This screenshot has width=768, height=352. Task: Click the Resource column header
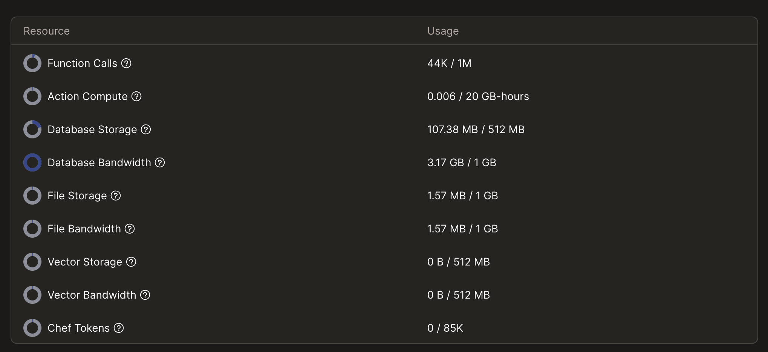pyautogui.click(x=46, y=31)
